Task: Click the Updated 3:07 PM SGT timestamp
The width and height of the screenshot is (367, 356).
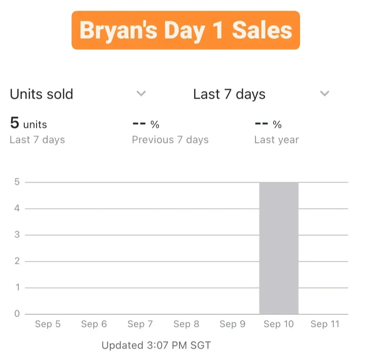Action: point(156,345)
